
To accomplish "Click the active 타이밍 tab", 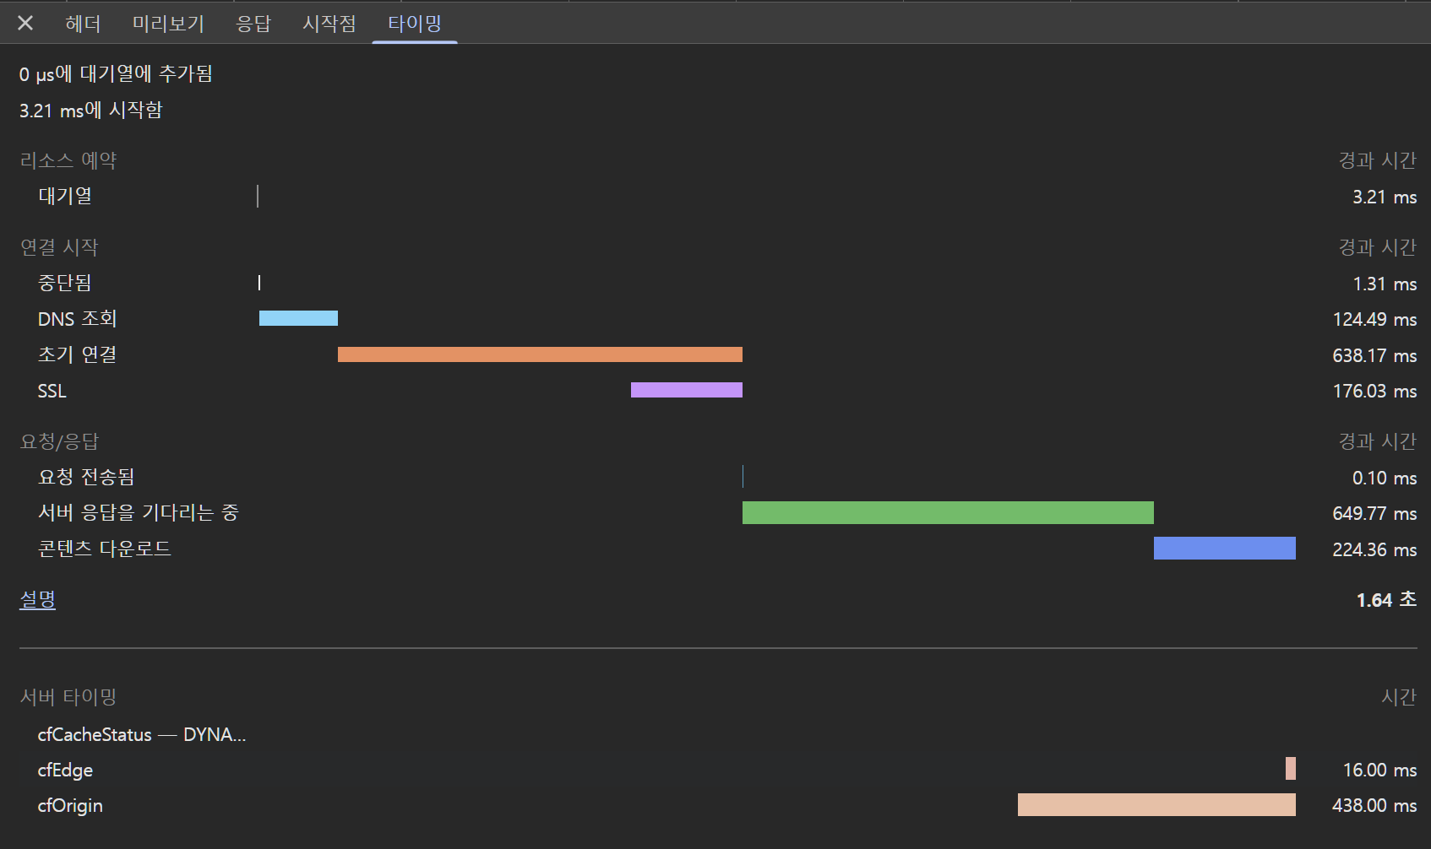I will click(414, 24).
